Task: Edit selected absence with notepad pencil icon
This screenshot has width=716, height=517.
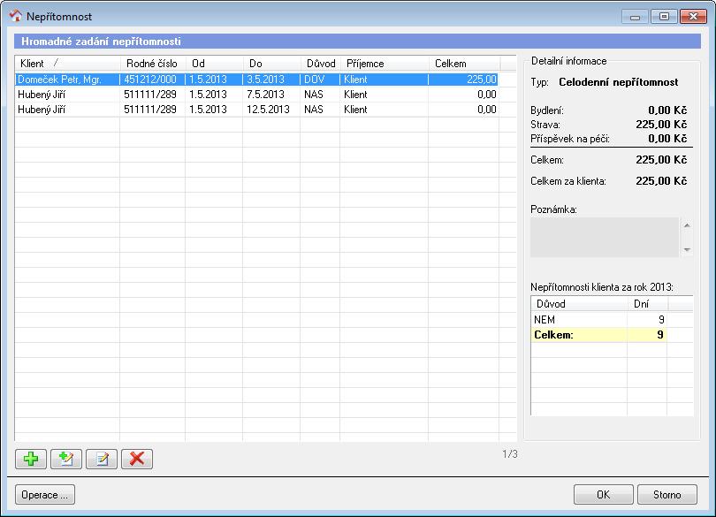Action: [102, 459]
